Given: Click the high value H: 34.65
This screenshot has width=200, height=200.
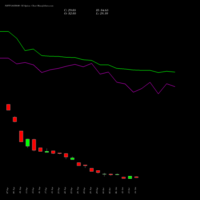Looking at the screenshot, I should 102,10.
